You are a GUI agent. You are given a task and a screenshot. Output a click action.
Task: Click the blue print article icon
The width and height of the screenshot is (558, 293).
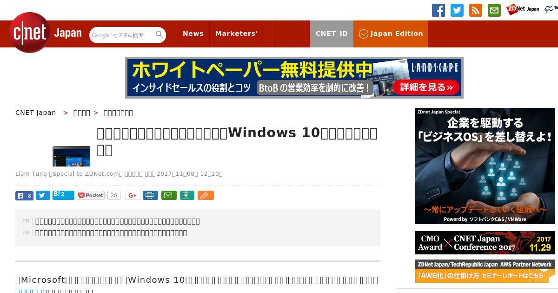point(150,195)
